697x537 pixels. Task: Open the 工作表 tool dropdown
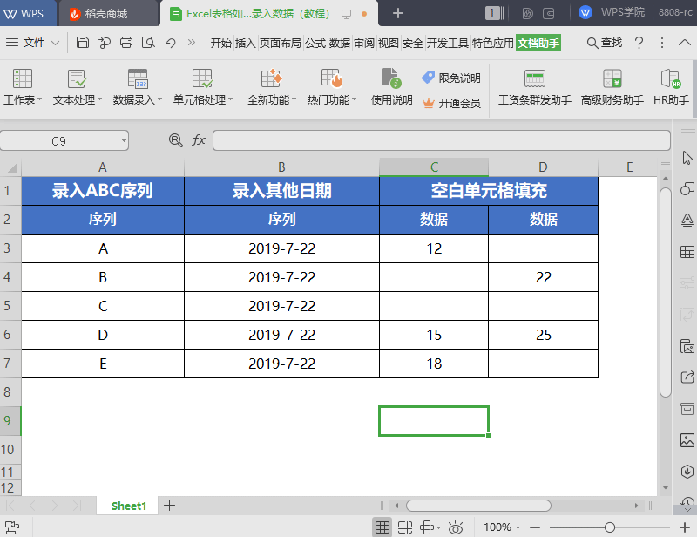(23, 88)
